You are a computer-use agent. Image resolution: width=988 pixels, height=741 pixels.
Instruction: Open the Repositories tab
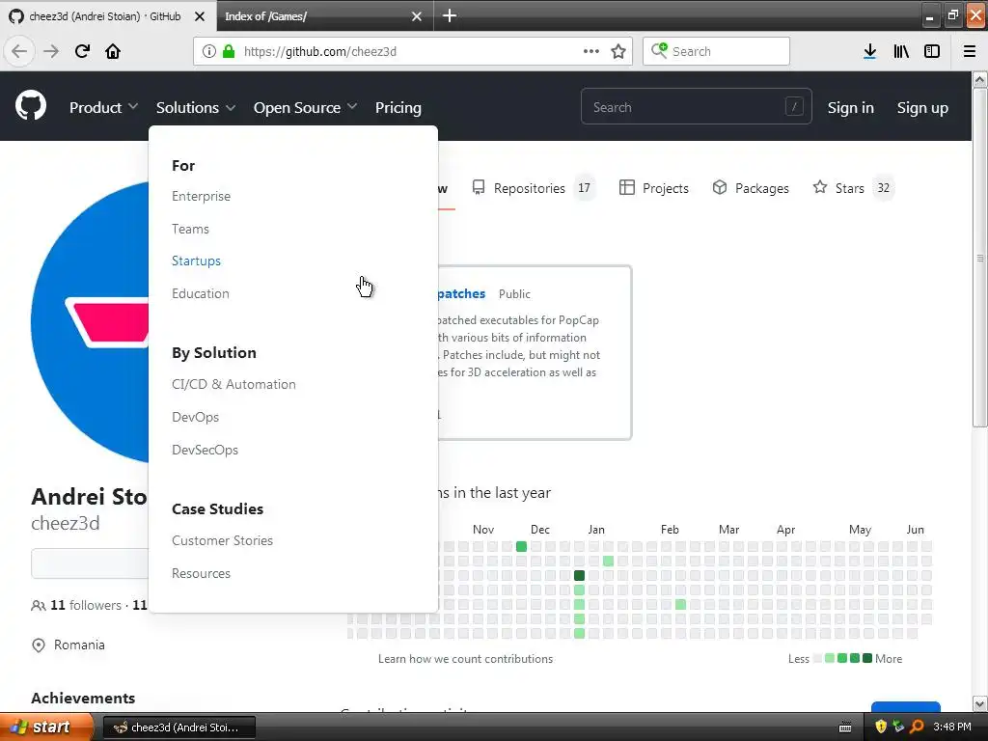tap(533, 188)
